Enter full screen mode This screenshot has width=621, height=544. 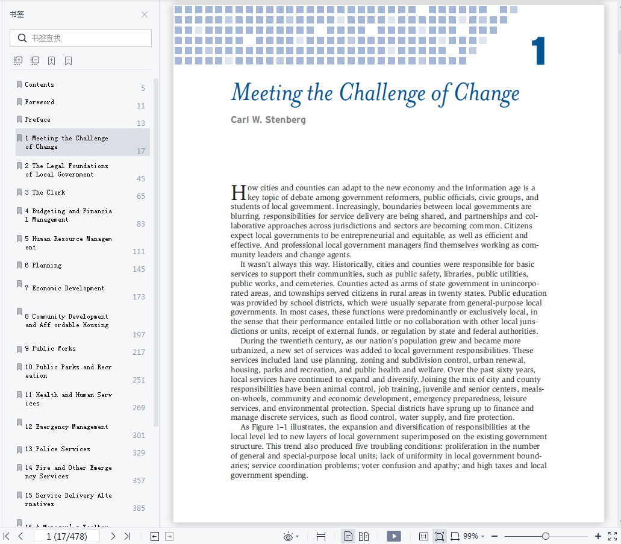(x=613, y=537)
